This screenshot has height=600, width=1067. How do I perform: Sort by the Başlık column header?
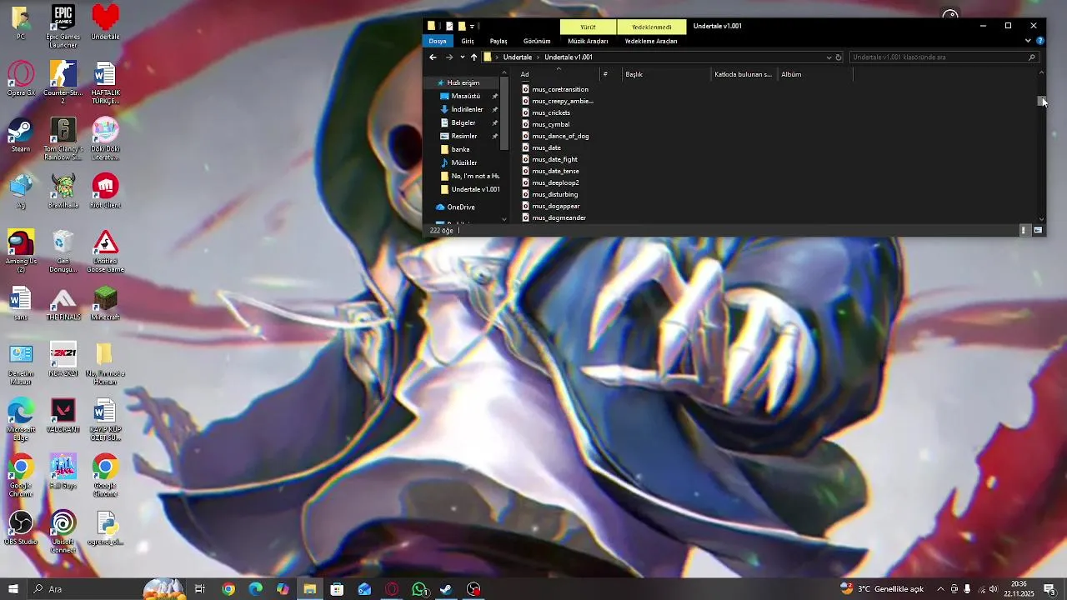[665, 74]
